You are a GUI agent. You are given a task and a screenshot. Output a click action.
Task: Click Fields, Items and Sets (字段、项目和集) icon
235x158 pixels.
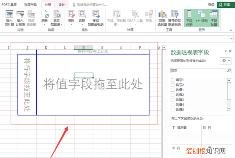click(116, 14)
